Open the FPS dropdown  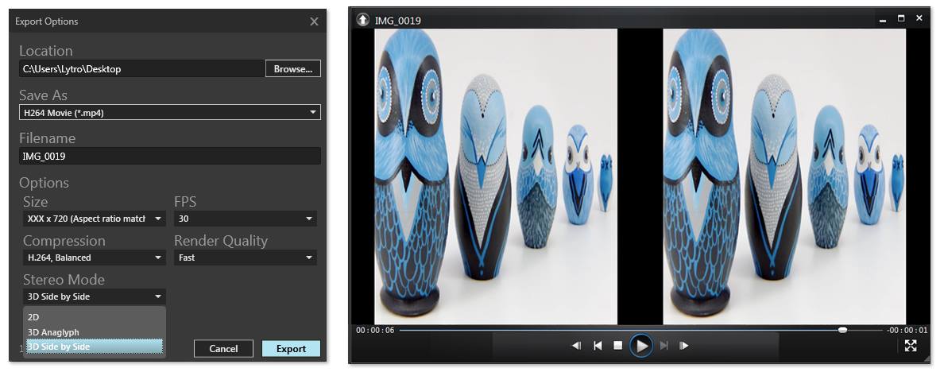(x=245, y=219)
